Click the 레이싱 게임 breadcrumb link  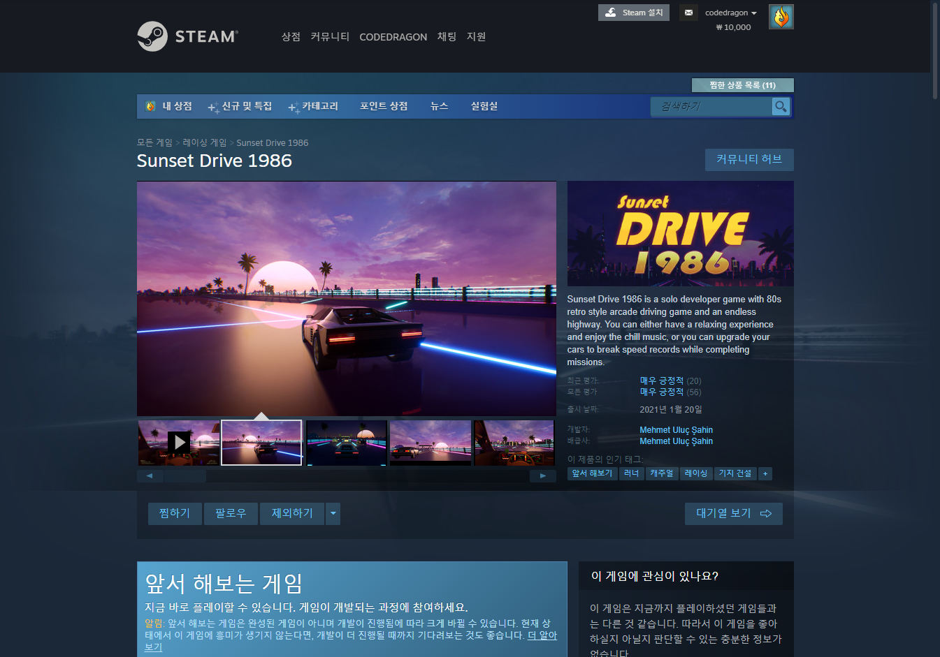pyautogui.click(x=205, y=142)
